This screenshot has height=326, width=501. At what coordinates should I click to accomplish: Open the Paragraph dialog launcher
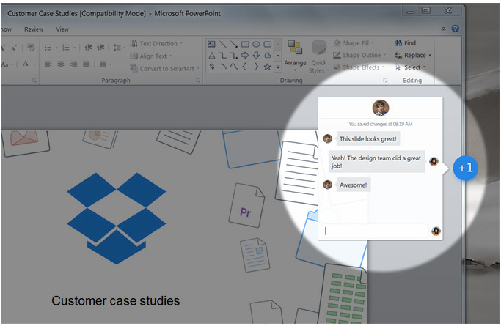pyautogui.click(x=198, y=81)
